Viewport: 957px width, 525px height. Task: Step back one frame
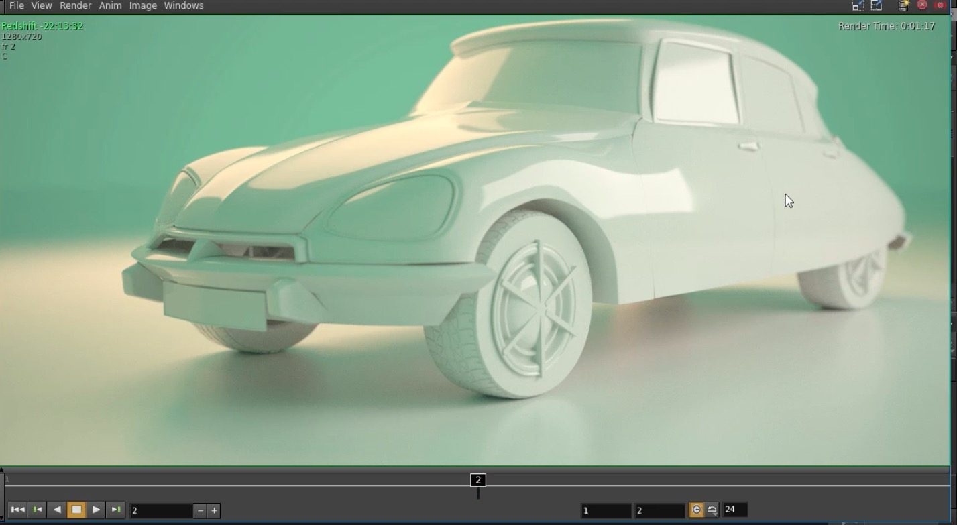pyautogui.click(x=38, y=510)
